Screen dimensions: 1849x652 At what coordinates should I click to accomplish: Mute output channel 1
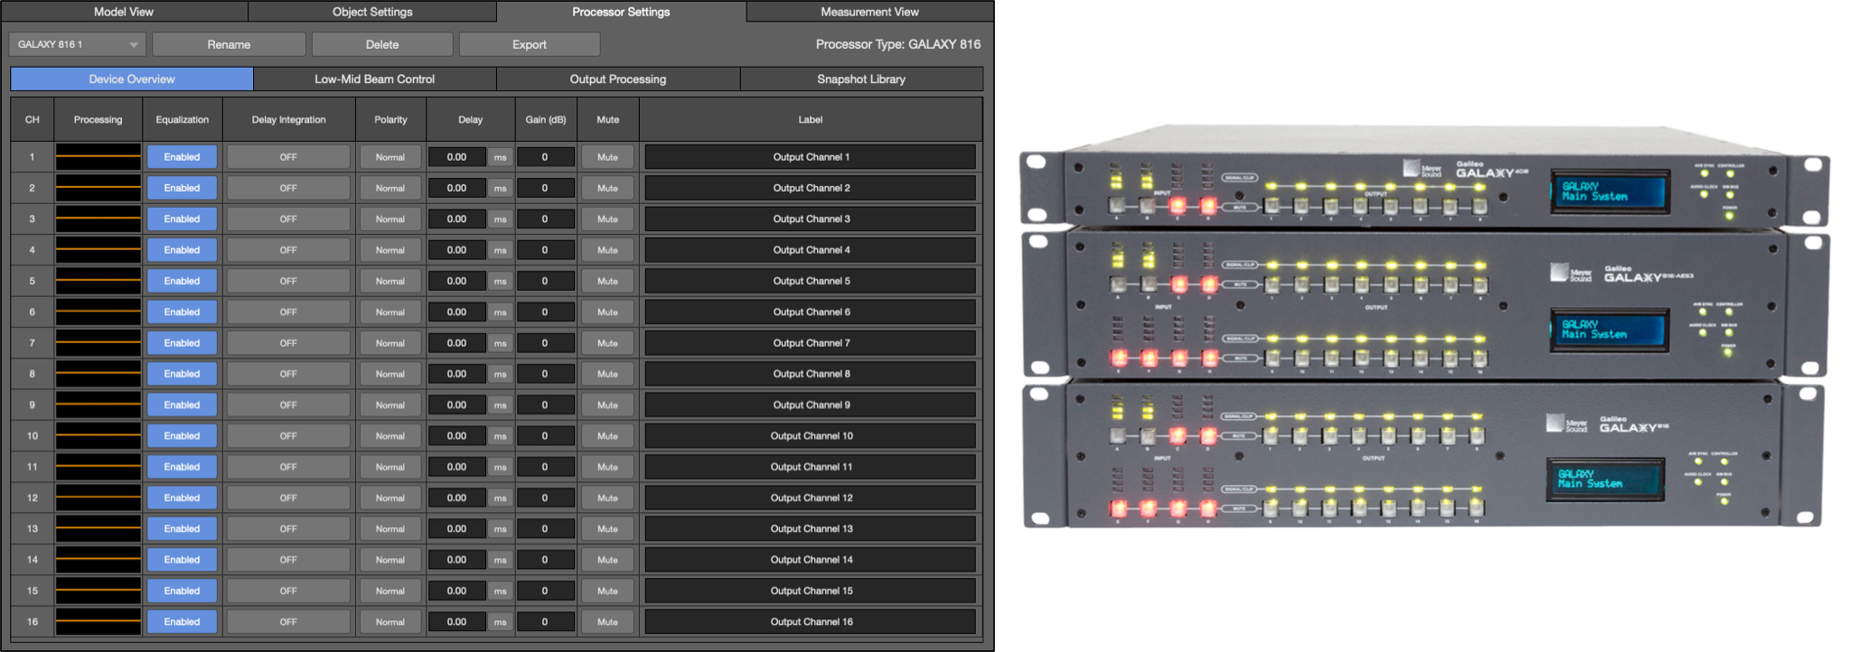pyautogui.click(x=607, y=157)
